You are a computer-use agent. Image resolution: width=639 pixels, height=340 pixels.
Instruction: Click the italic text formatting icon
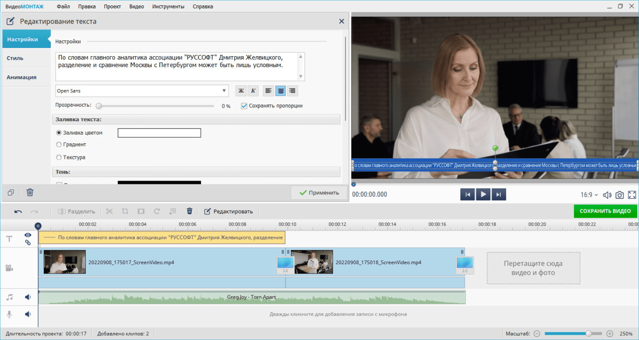coord(253,91)
